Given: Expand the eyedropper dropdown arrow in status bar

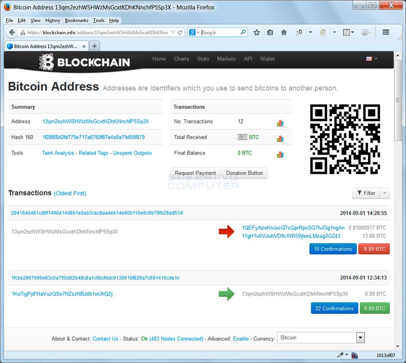Looking at the screenshot, I should (346, 354).
